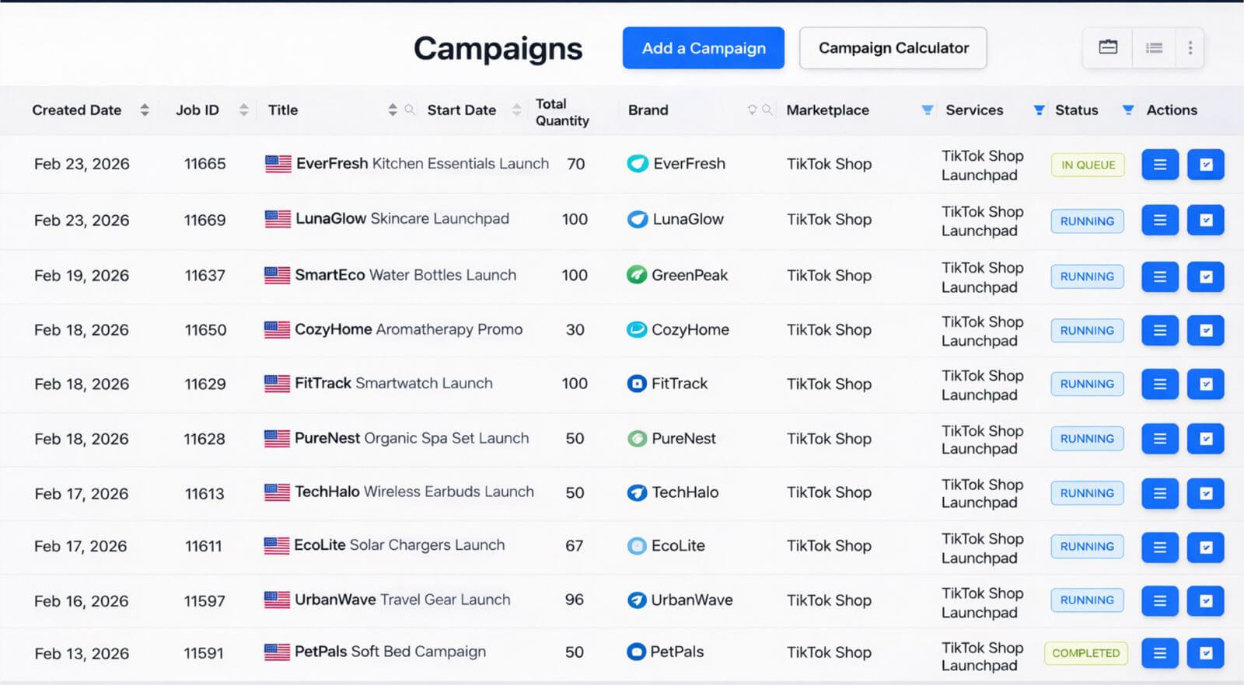This screenshot has height=685, width=1244.
Task: Click the Marketplace column header
Action: point(827,110)
